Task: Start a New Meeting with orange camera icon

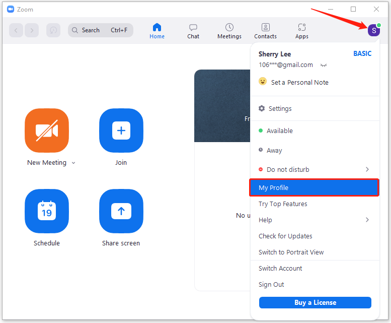Action: [47, 131]
